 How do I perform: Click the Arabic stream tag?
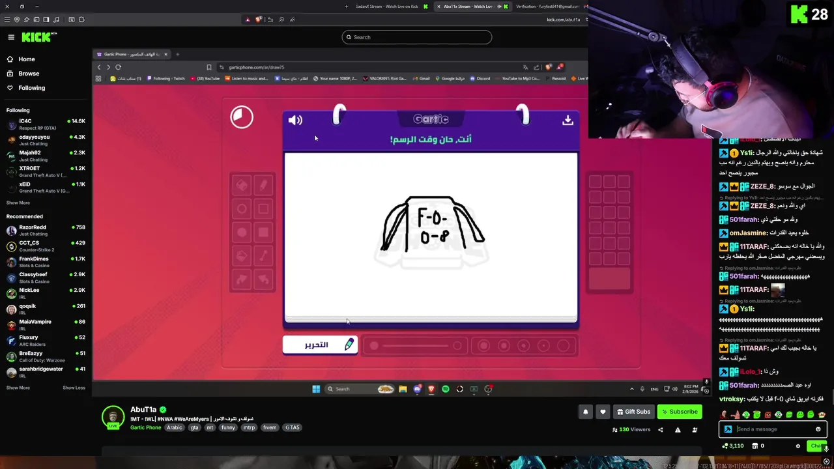tap(175, 428)
